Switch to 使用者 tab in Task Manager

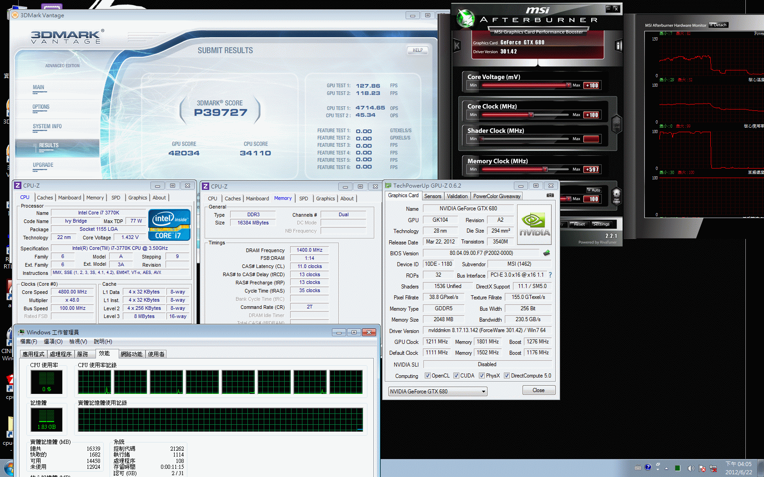point(156,354)
